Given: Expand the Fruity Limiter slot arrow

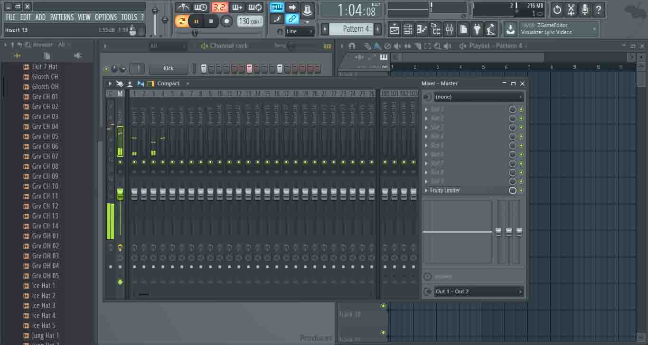Looking at the screenshot, I should [x=426, y=191].
